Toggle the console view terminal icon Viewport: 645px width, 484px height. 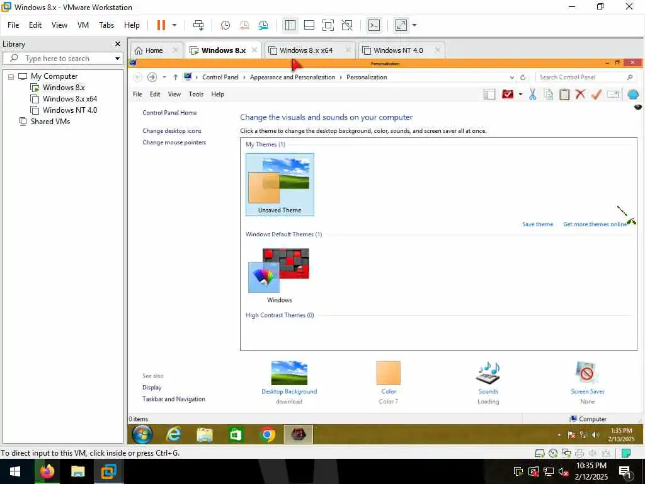point(374,25)
